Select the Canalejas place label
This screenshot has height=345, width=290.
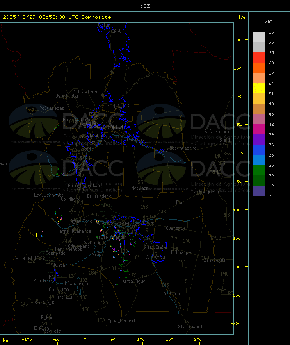(215, 260)
